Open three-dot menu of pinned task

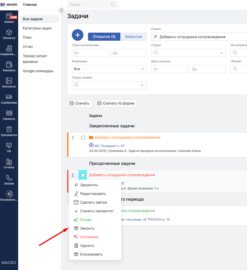(73, 138)
